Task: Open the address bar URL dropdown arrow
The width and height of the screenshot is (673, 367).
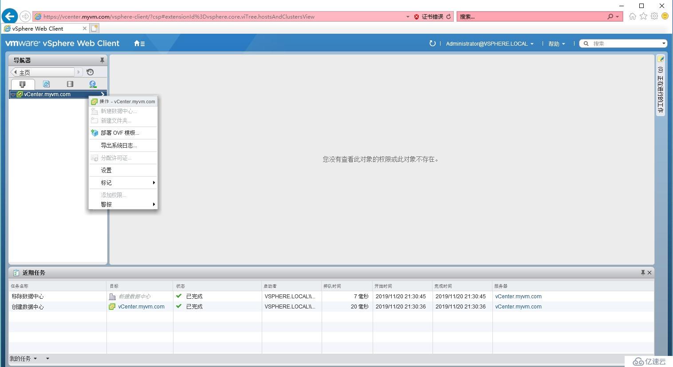Action: click(408, 16)
